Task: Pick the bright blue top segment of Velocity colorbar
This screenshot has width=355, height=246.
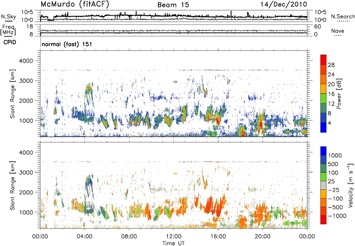Action: (323, 151)
